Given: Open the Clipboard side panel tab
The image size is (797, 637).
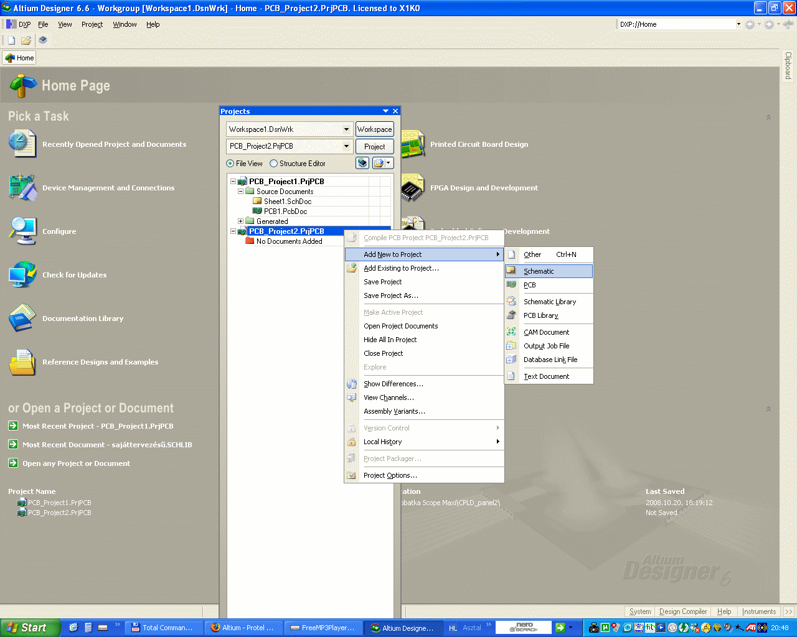Looking at the screenshot, I should click(x=788, y=65).
